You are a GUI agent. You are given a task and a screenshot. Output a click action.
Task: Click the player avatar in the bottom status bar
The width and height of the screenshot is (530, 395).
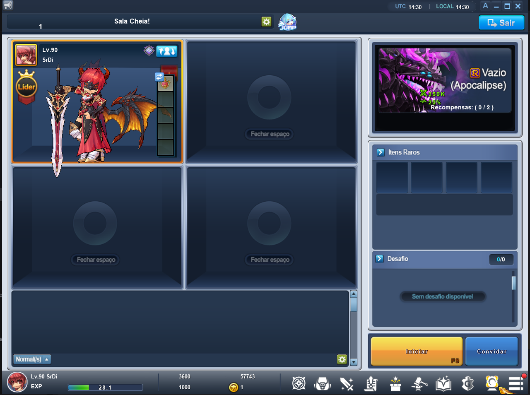point(17,382)
